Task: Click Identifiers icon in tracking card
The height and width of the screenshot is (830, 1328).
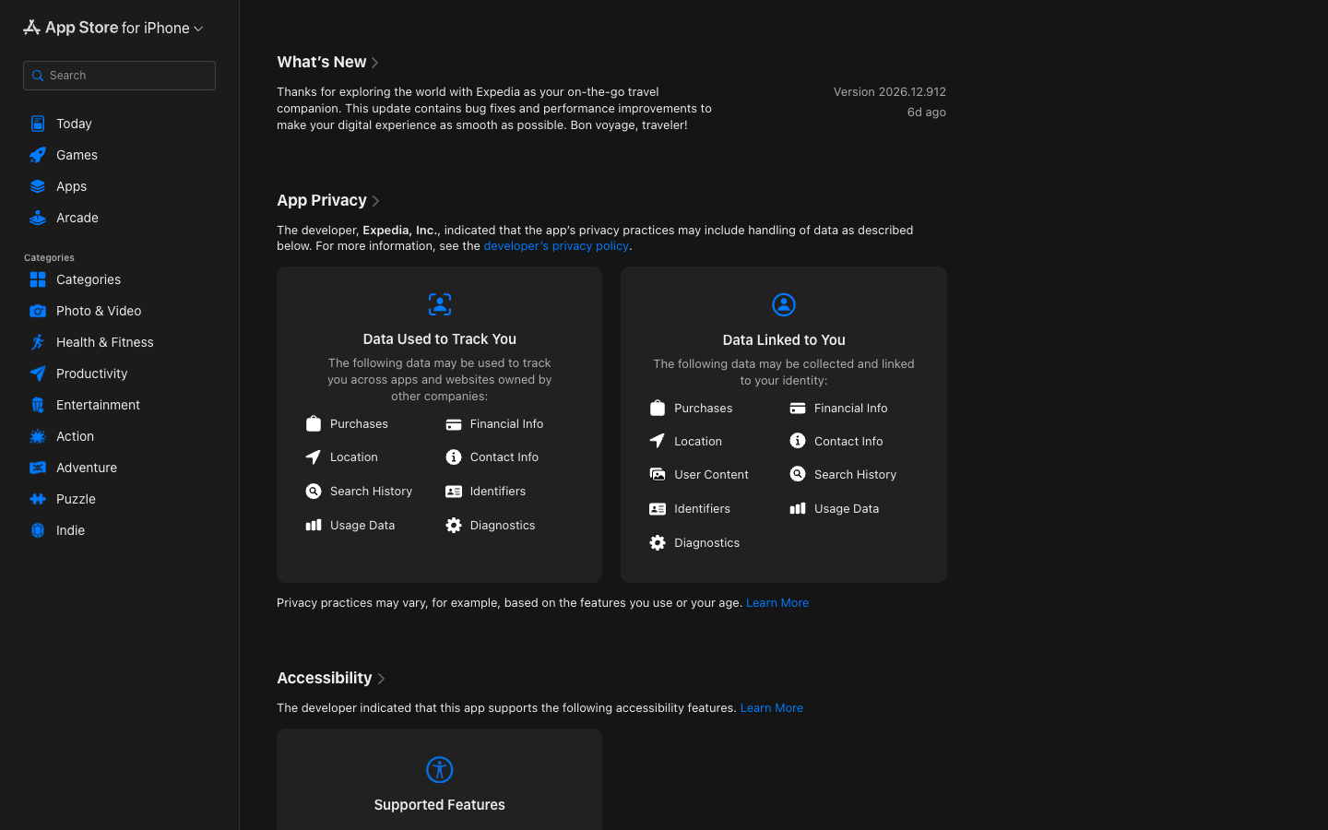Action: pyautogui.click(x=454, y=492)
